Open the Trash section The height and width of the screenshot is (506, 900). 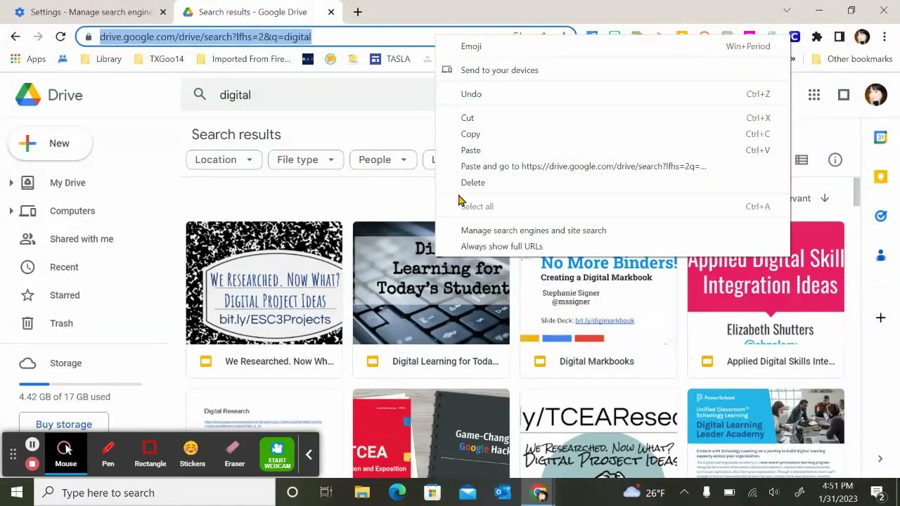point(61,323)
